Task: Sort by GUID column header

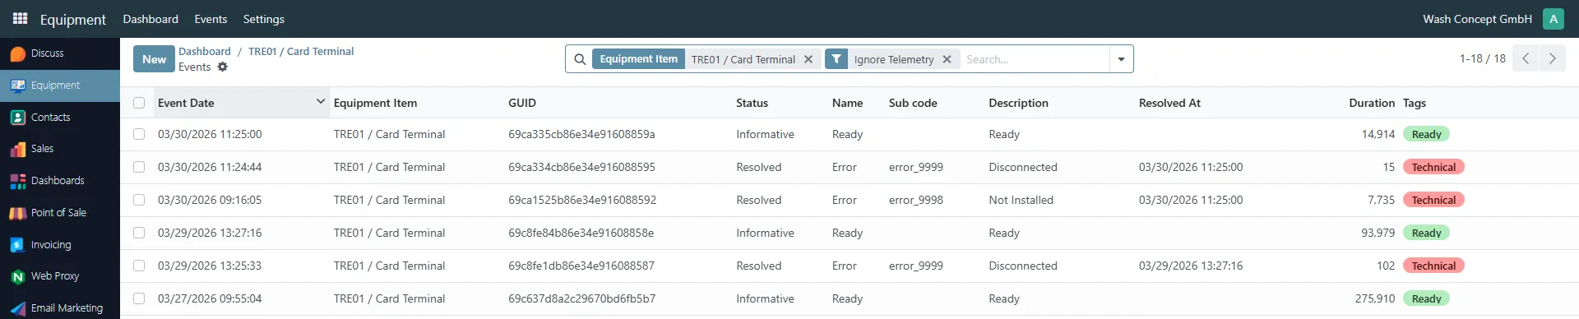Action: tap(522, 103)
